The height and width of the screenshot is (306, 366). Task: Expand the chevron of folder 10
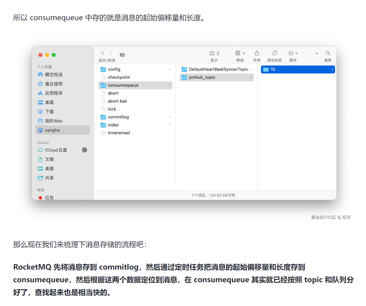click(x=332, y=69)
